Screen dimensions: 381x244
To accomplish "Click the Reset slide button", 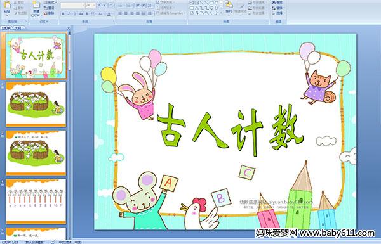I will 49,8.
